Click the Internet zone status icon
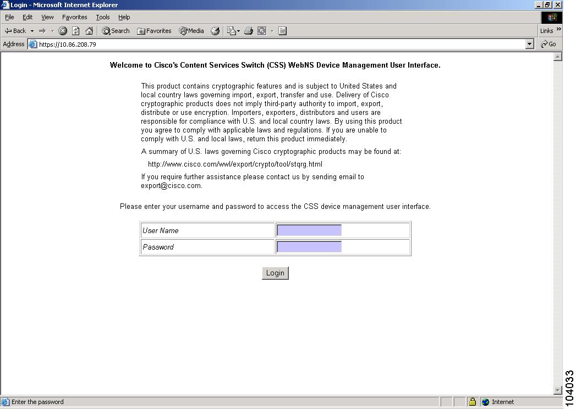 click(x=486, y=402)
